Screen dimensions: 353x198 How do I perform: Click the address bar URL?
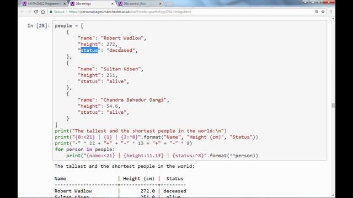[130, 12]
